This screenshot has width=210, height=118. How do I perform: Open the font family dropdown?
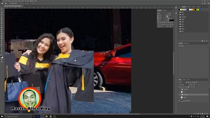coord(162,13)
